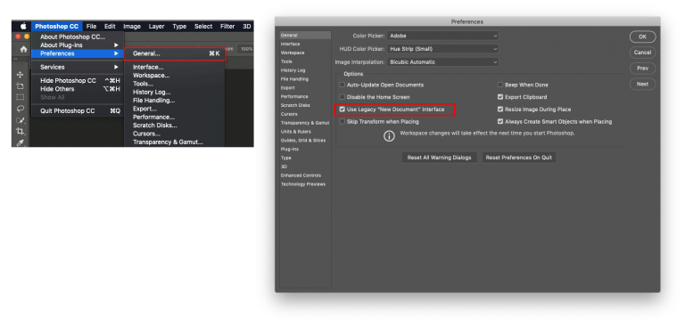Image resolution: width=685 pixels, height=325 pixels.
Task: Click the Home icon in Photoshop
Action: click(23, 49)
